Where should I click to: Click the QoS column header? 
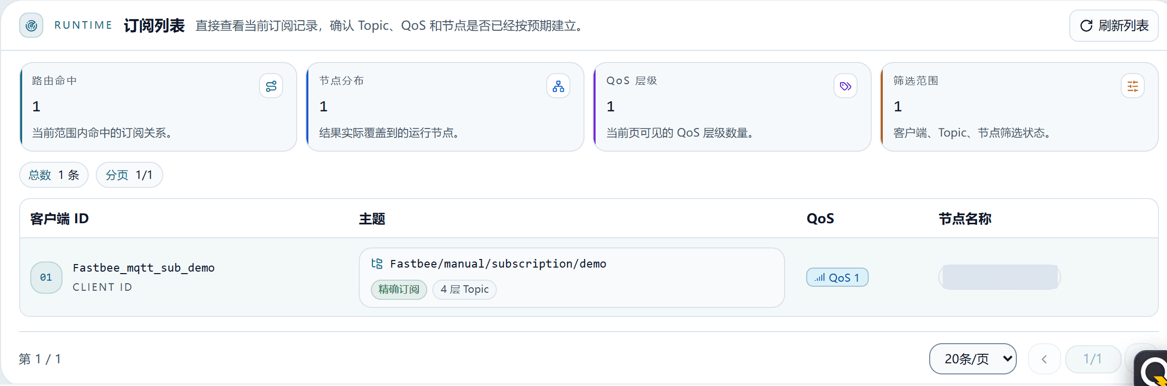pos(820,219)
